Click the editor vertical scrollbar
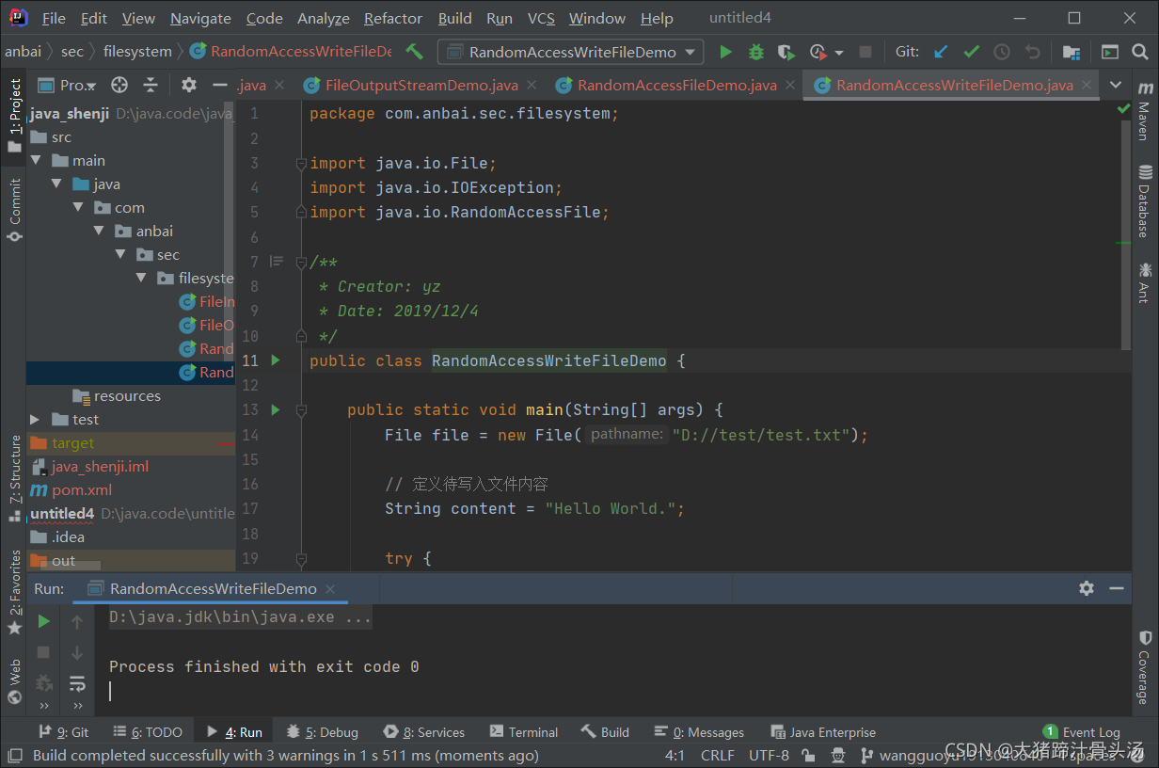This screenshot has width=1159, height=768. 1127,234
